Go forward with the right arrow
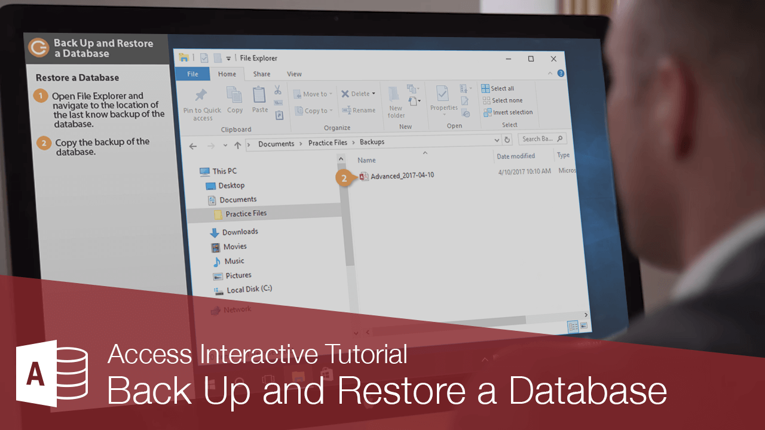 [210, 146]
